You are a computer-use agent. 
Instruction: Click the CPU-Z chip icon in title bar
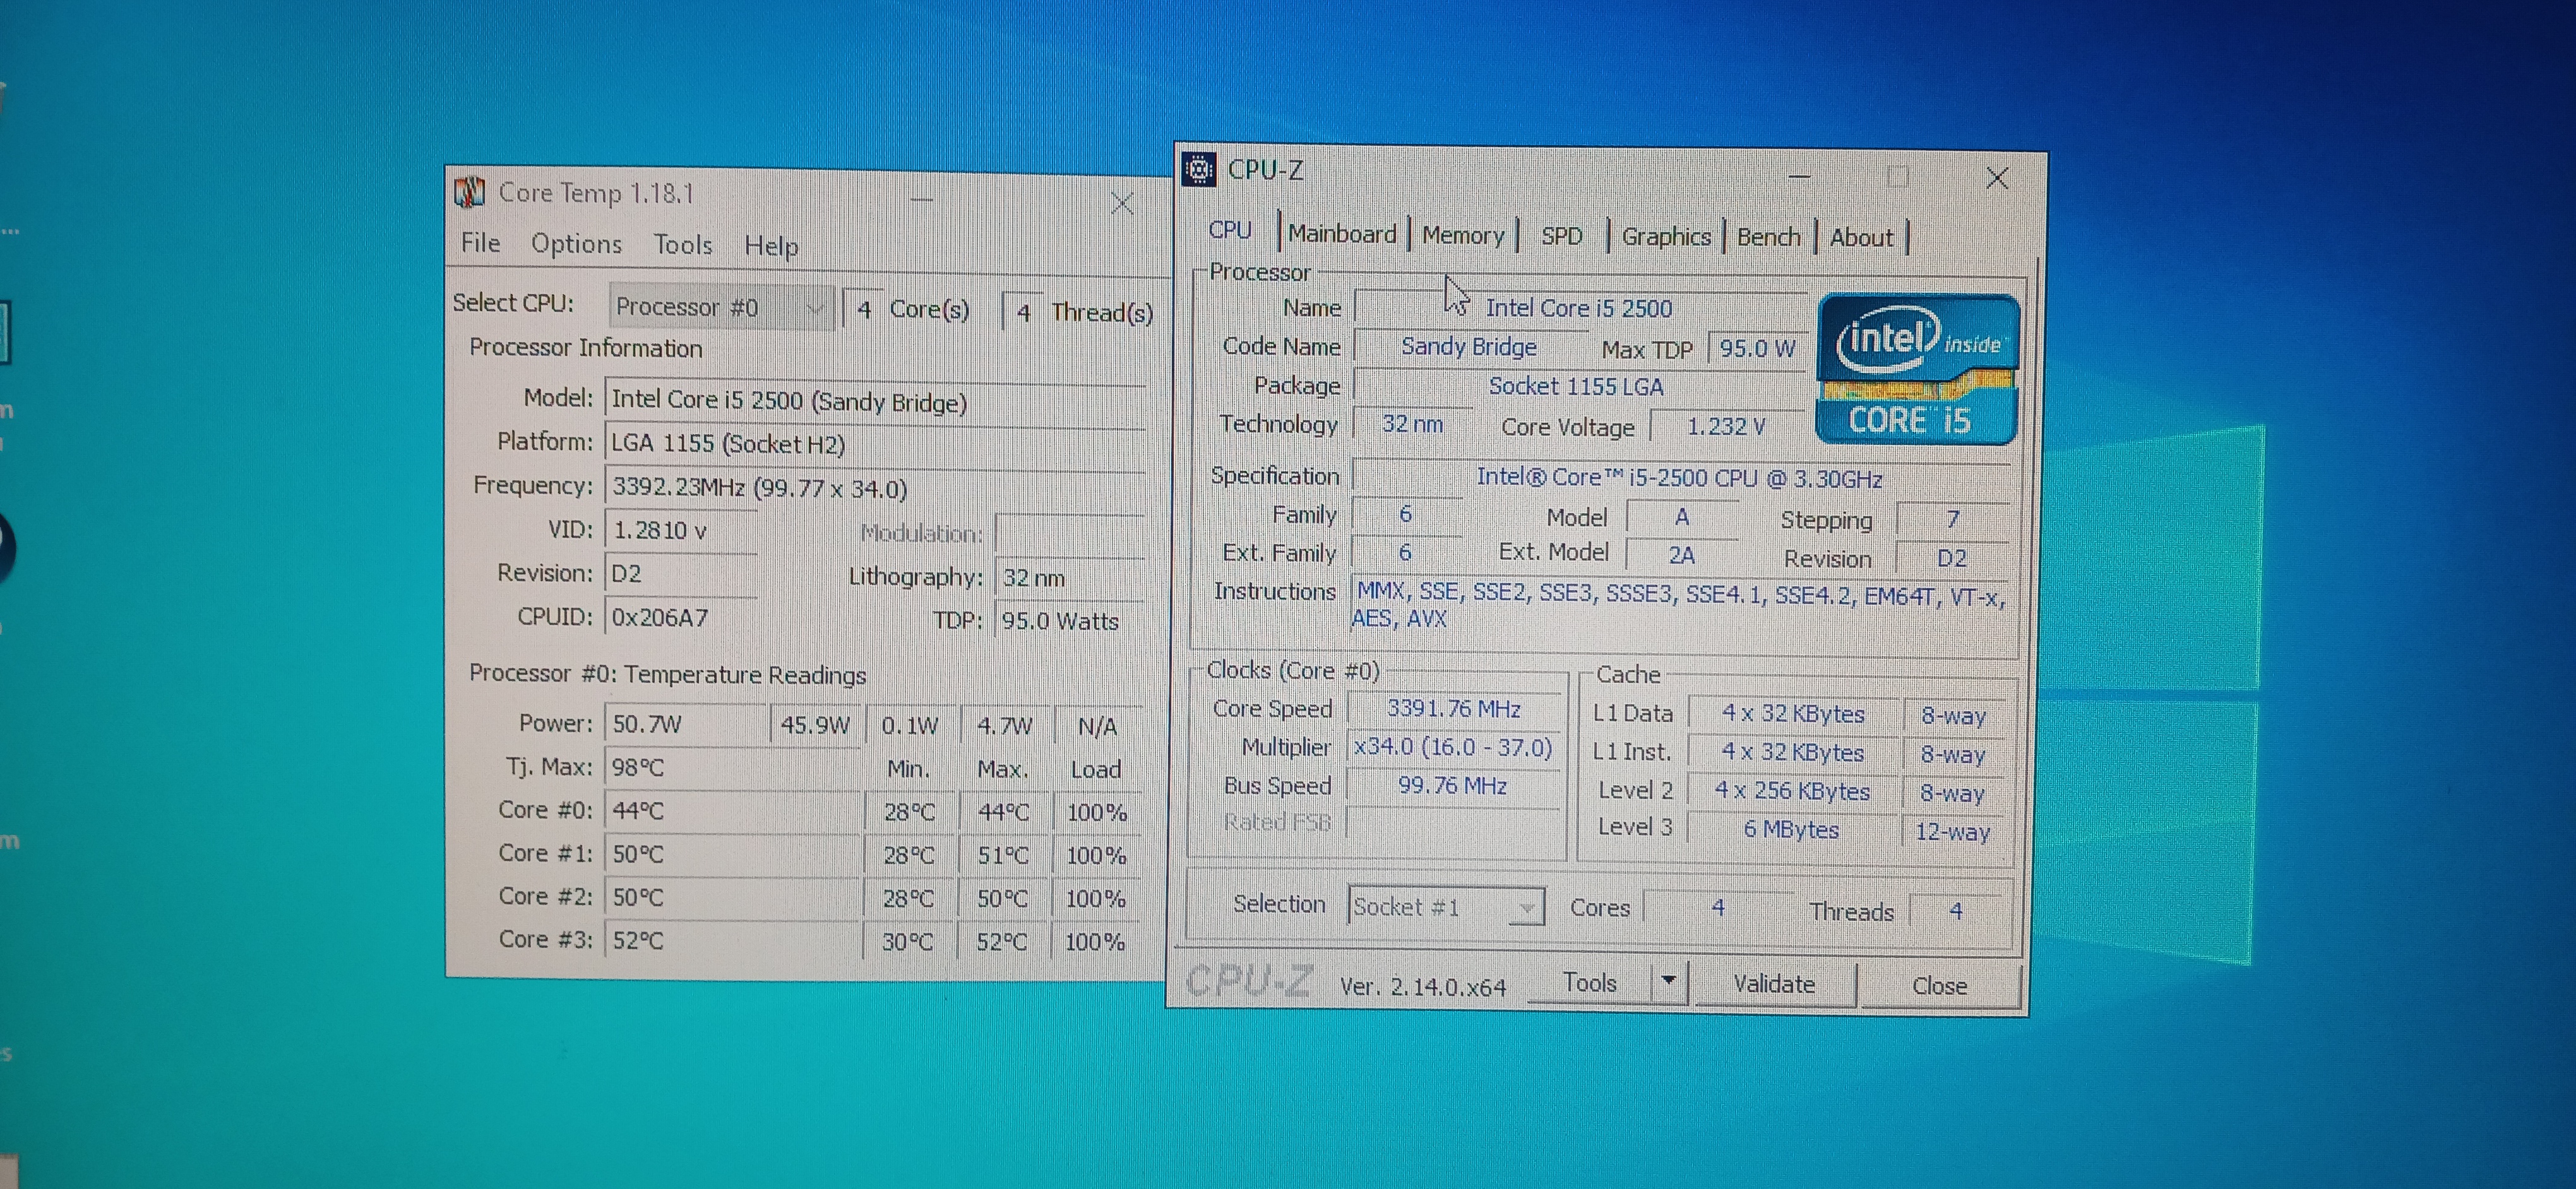1198,170
